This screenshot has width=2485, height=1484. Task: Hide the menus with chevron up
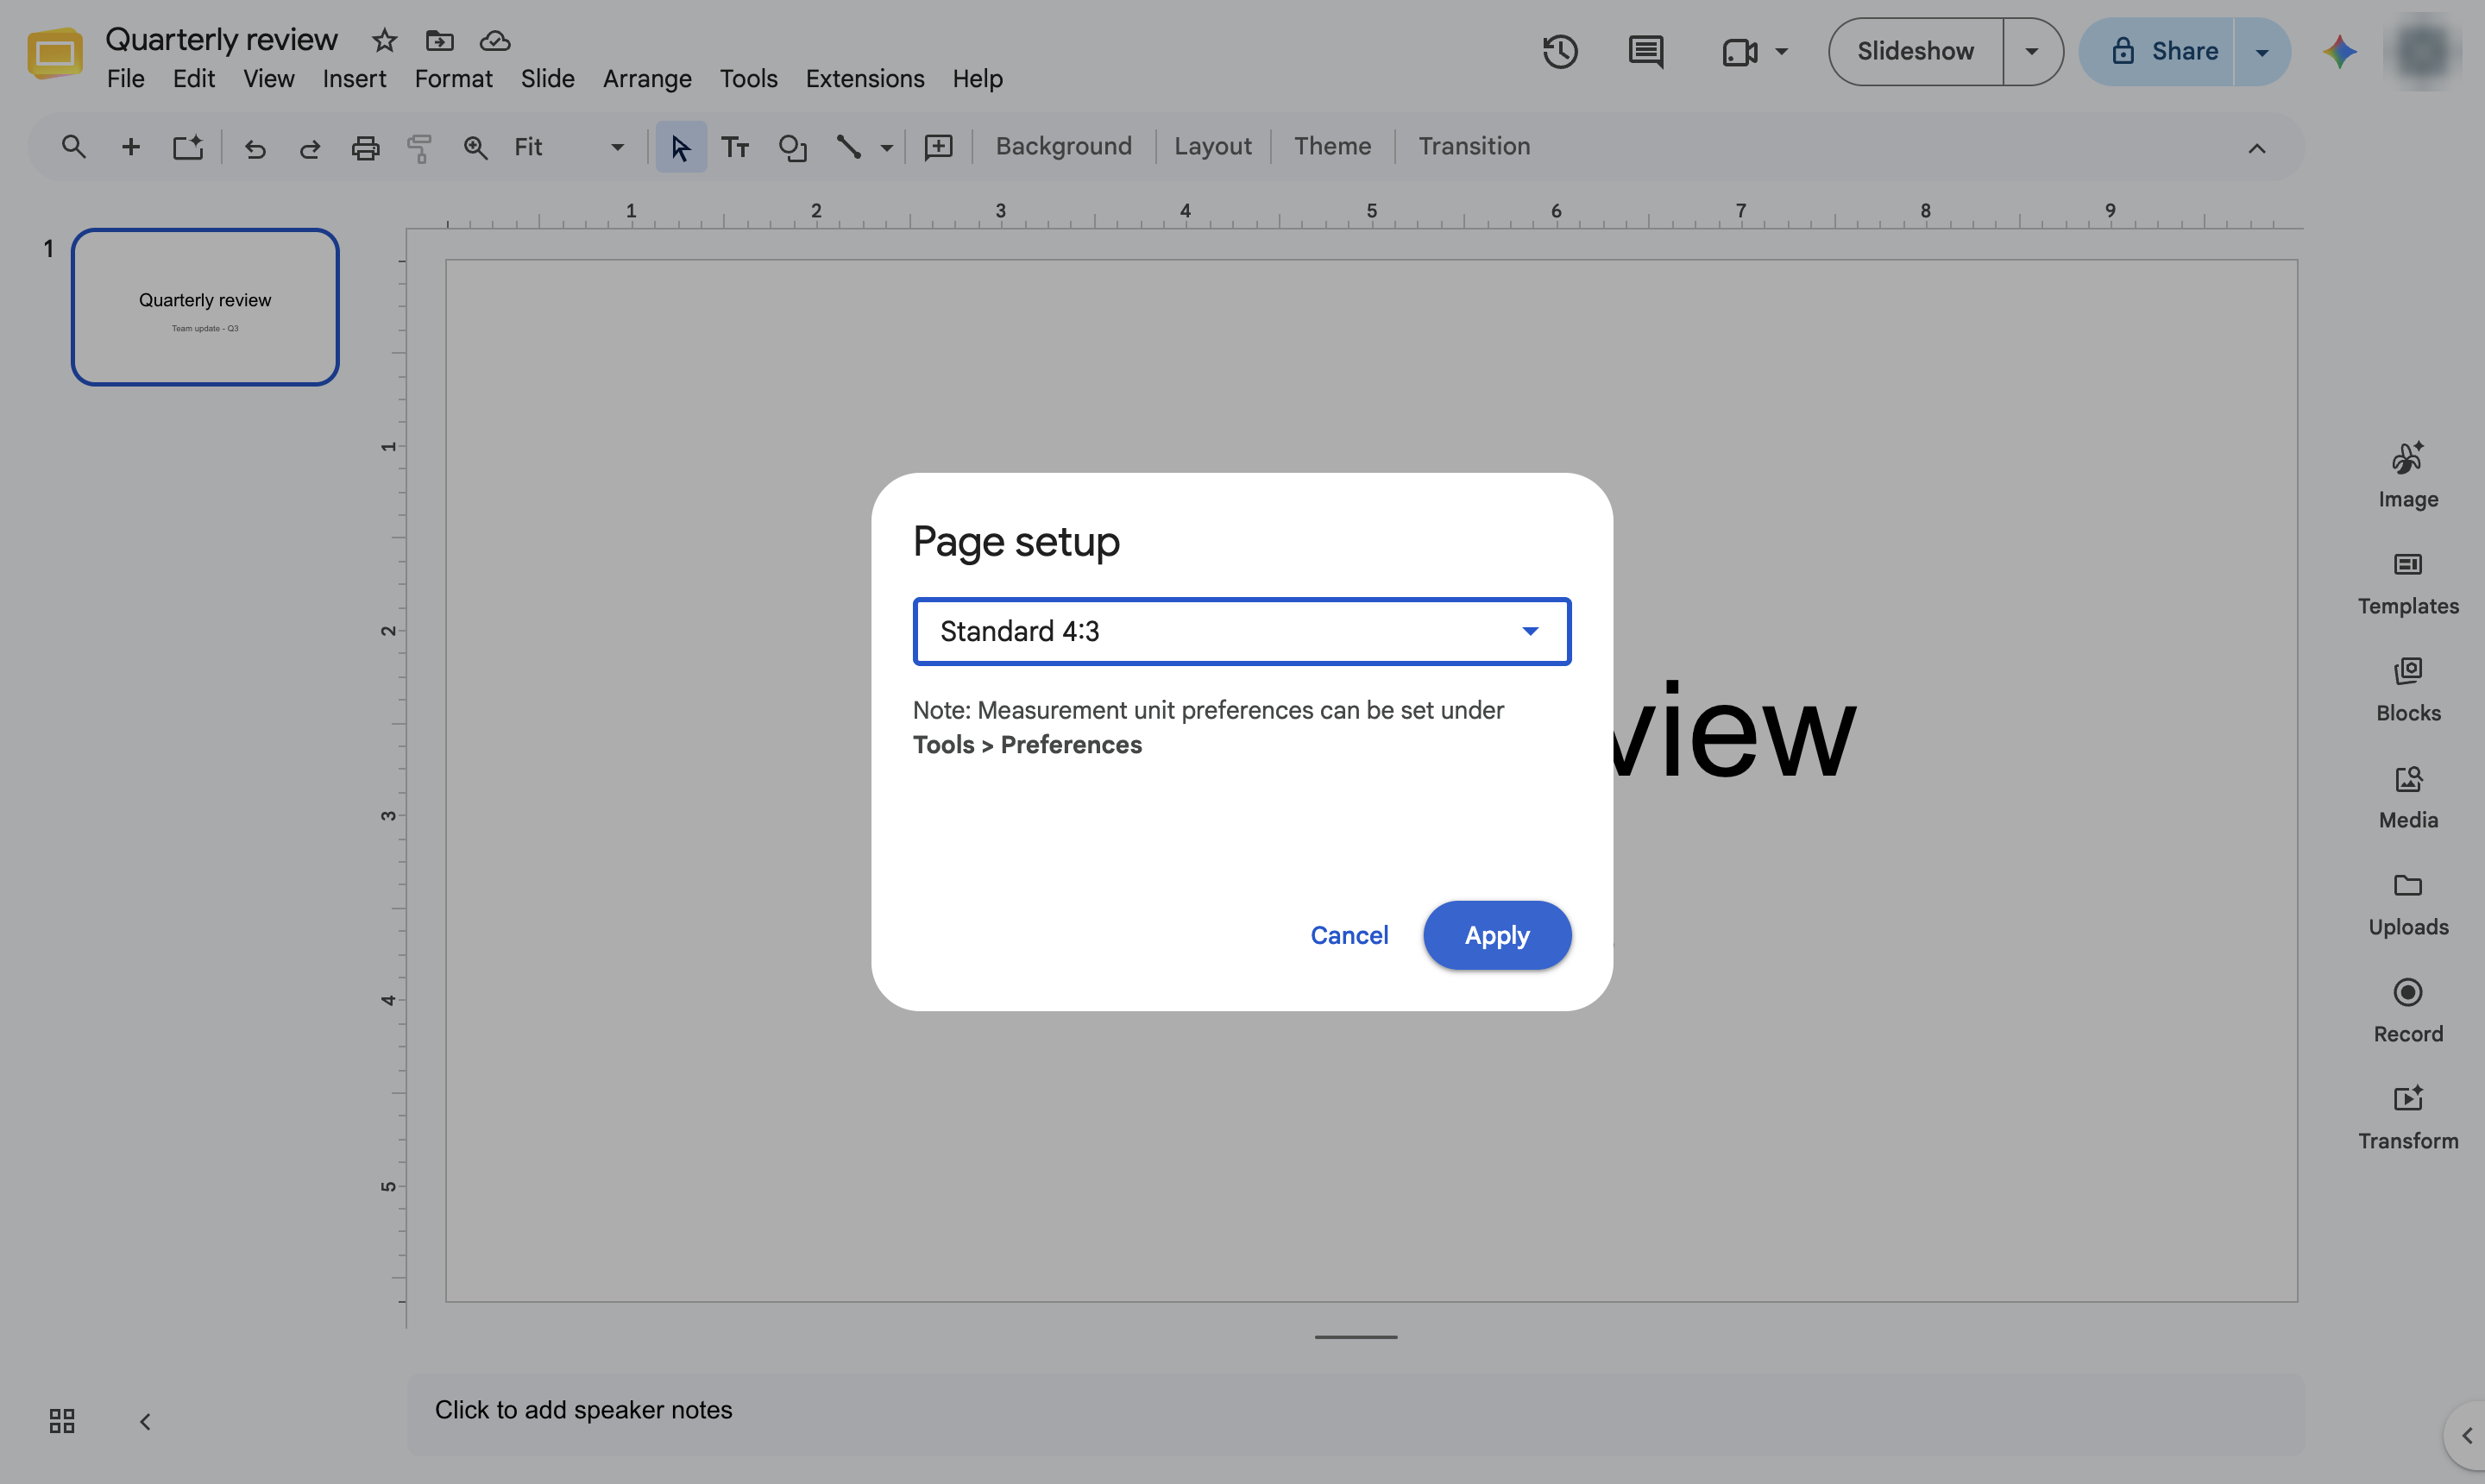[x=2257, y=148]
